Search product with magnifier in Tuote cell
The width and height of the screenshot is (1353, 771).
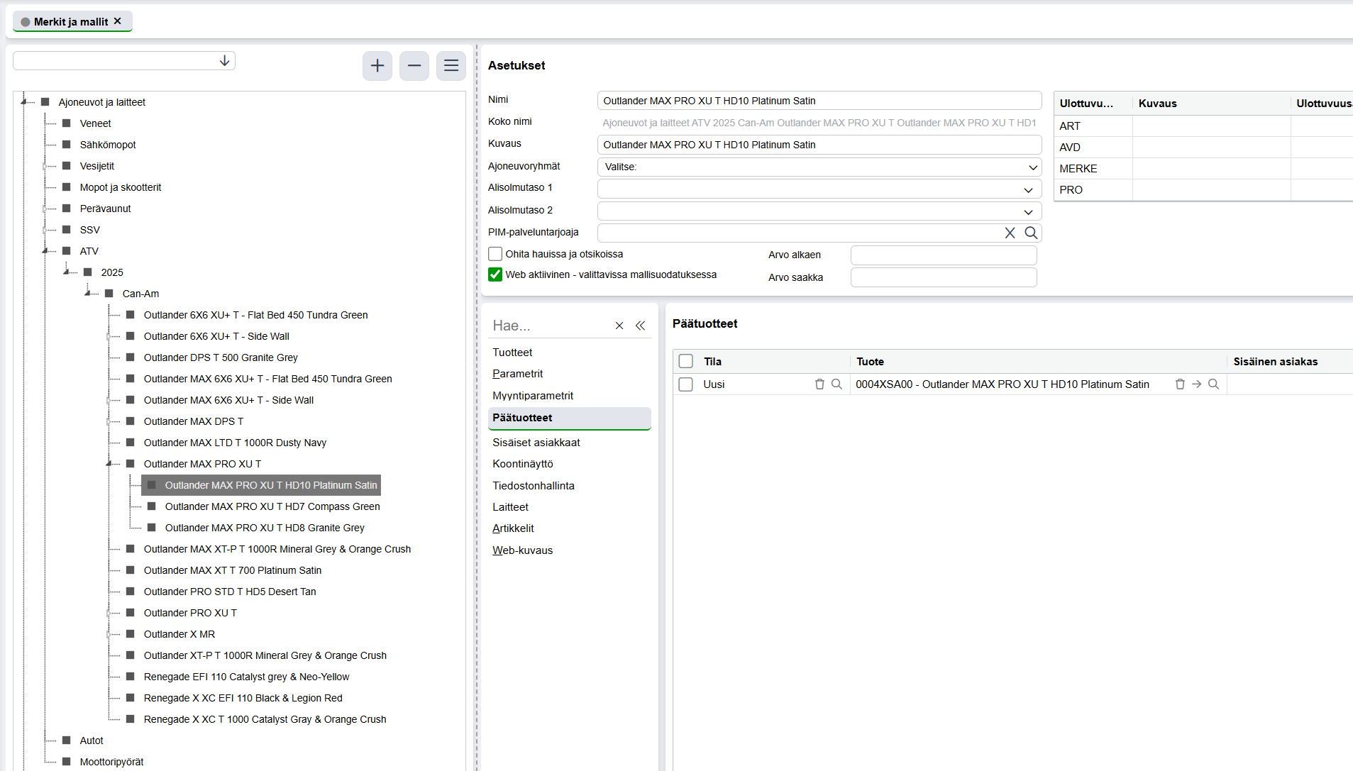[x=1214, y=384]
